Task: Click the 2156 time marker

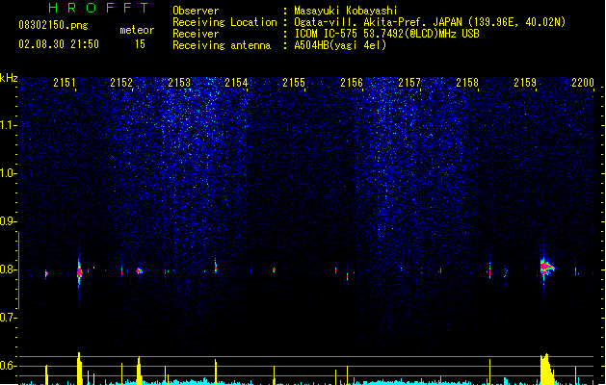Action: 352,83
